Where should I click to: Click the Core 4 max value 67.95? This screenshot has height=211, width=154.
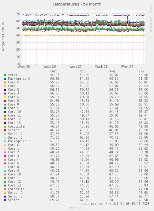[x=143, y=97]
